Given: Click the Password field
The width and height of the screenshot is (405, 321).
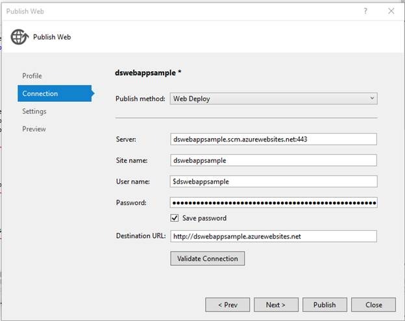Looking at the screenshot, I should pyautogui.click(x=273, y=203).
